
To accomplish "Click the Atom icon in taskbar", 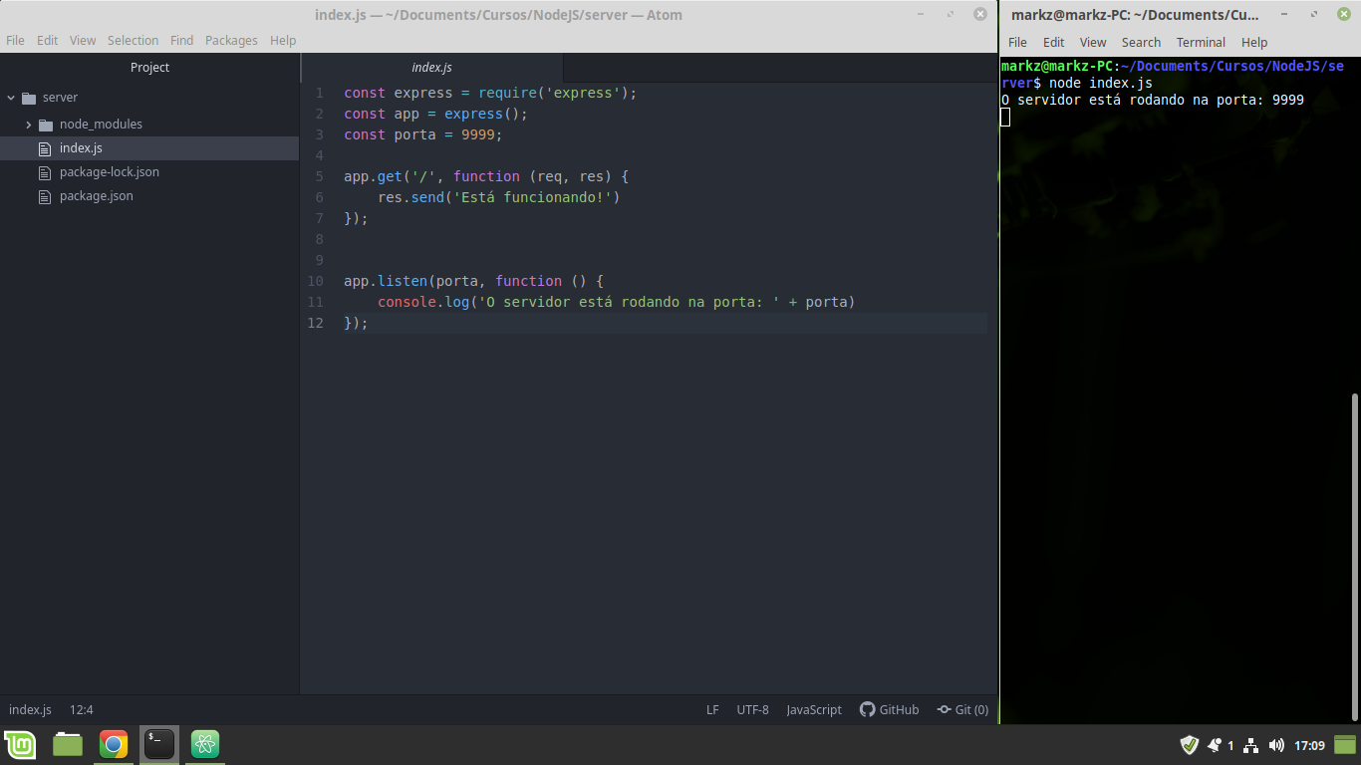I will 205,744.
